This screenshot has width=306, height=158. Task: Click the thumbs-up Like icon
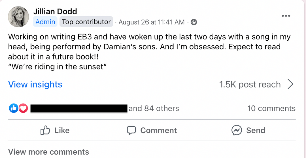tap(45, 130)
